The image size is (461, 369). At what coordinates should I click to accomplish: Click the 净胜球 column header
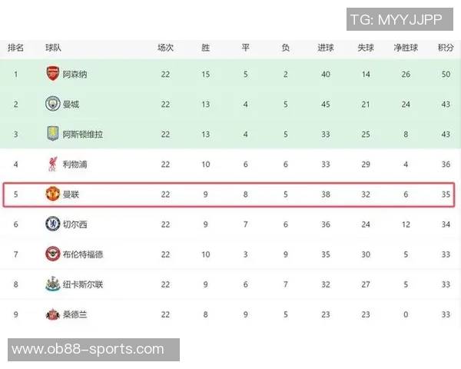[x=406, y=48]
